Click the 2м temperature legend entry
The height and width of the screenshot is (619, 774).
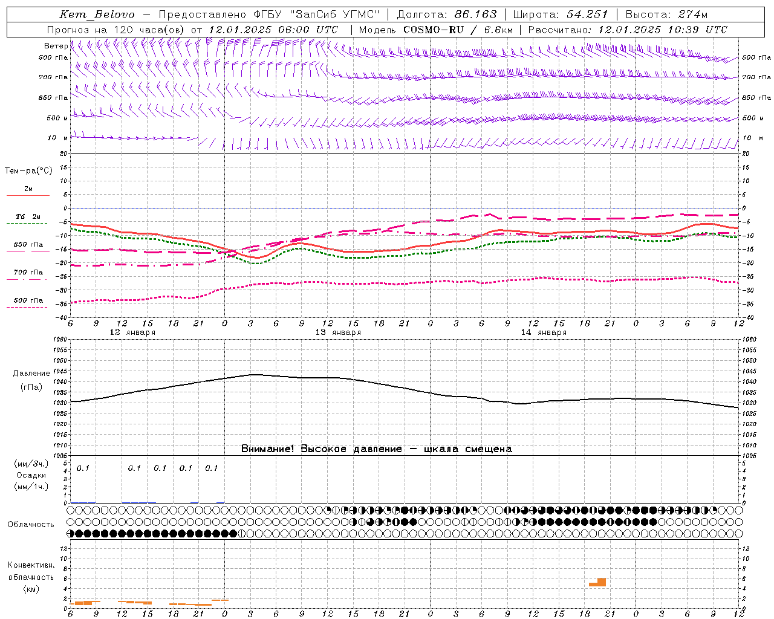coord(28,189)
